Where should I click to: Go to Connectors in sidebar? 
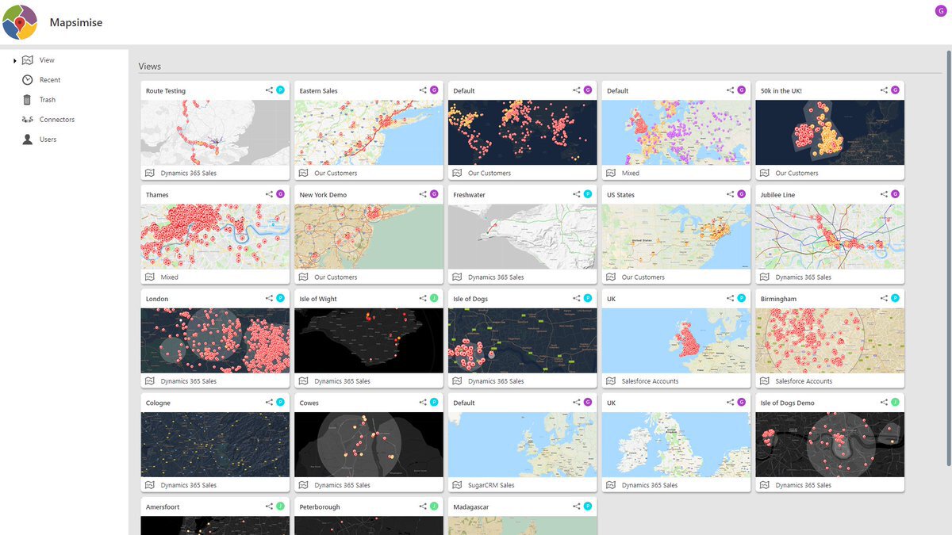tap(56, 120)
